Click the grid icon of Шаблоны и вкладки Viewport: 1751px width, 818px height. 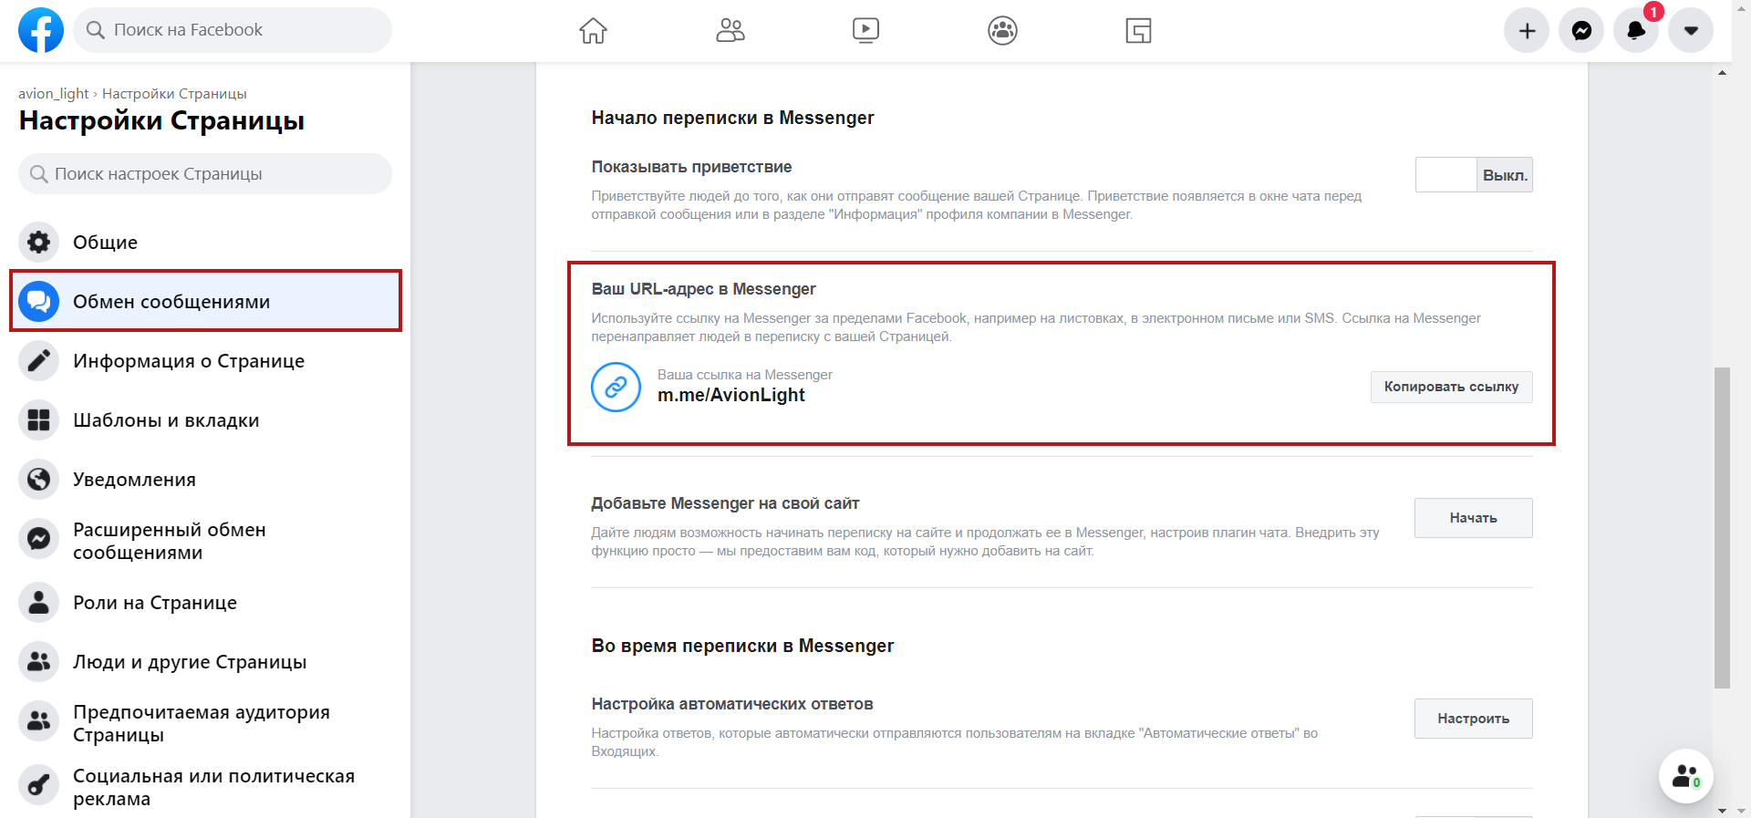coord(38,419)
